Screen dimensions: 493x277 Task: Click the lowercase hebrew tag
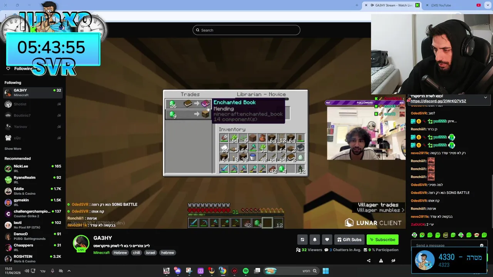168,253
